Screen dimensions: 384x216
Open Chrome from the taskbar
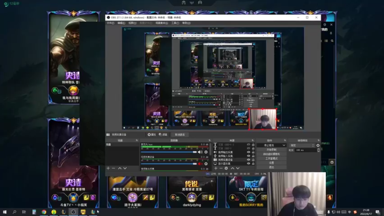(x=44, y=212)
